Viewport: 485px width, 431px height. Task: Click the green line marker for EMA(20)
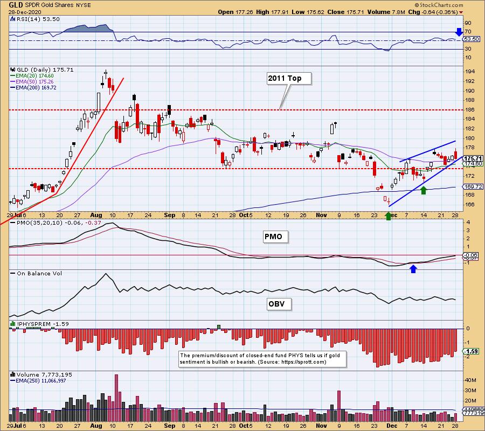pyautogui.click(x=13, y=76)
